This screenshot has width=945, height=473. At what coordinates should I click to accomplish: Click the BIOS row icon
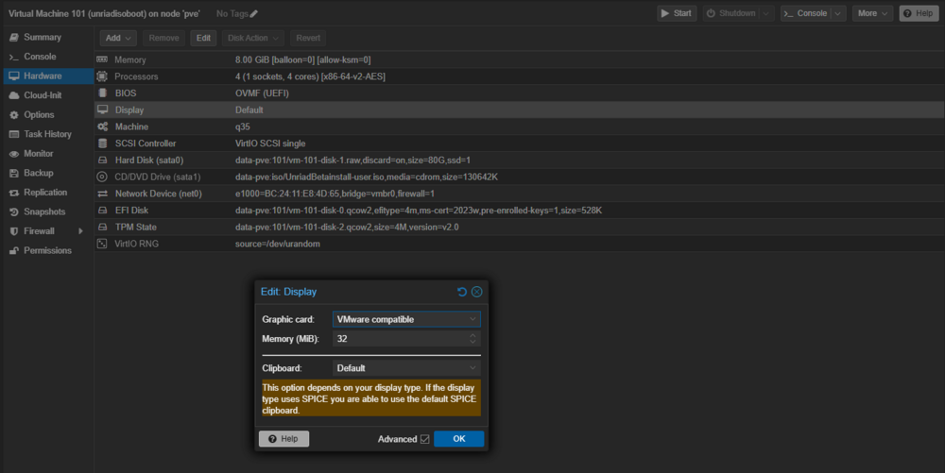tap(102, 93)
